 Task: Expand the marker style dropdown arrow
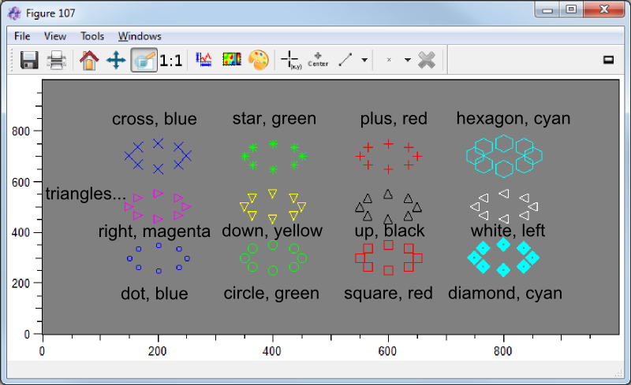point(407,60)
